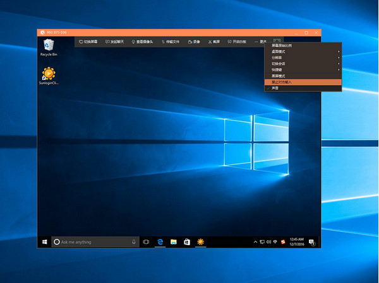Take a screenshot with 截屏 button
Screen dimensions: 379x283
[x=214, y=42]
